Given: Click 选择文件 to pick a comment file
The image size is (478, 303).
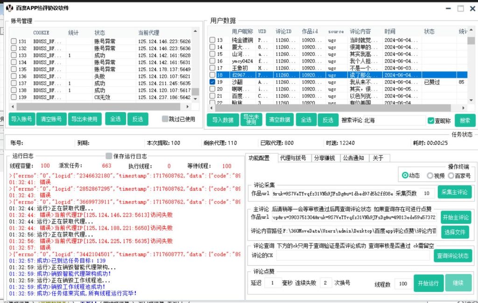Looking at the screenshot, I should 455,232.
